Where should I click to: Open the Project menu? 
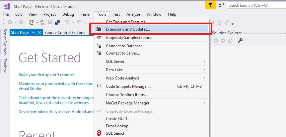50,14
